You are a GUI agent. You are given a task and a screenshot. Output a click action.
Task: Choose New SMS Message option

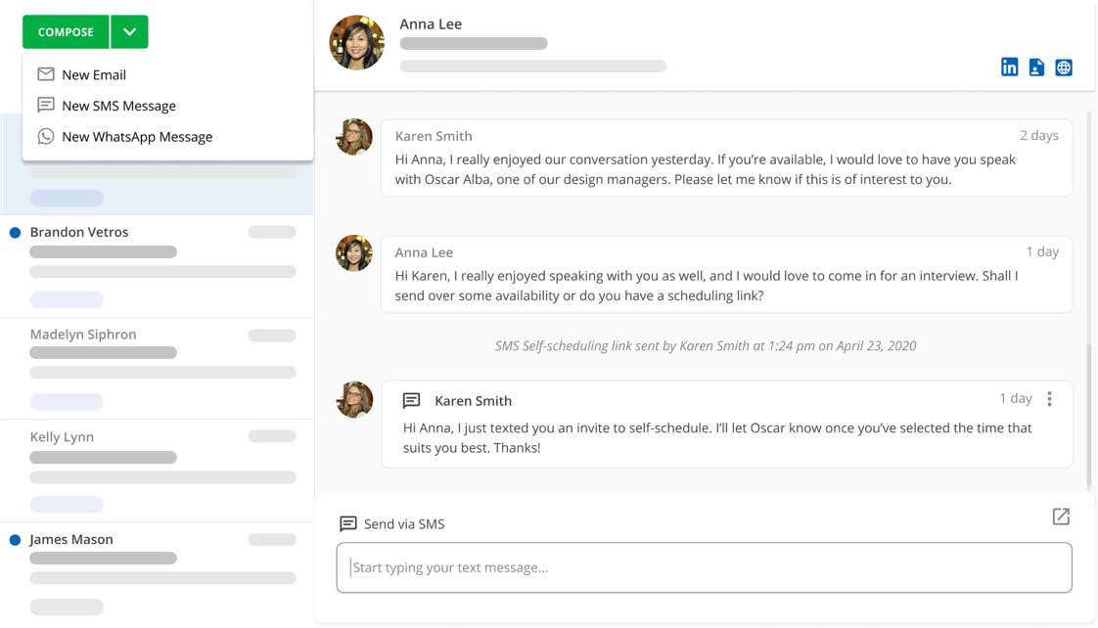[118, 106]
